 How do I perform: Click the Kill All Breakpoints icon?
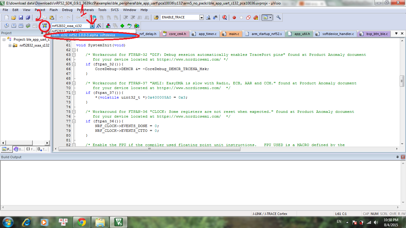pos(256,18)
